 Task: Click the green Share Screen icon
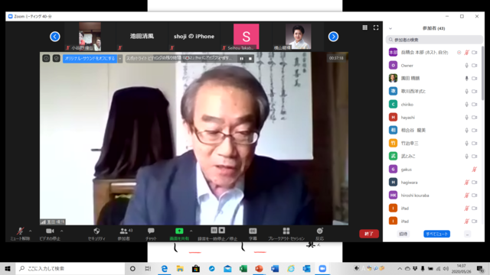pos(179,231)
